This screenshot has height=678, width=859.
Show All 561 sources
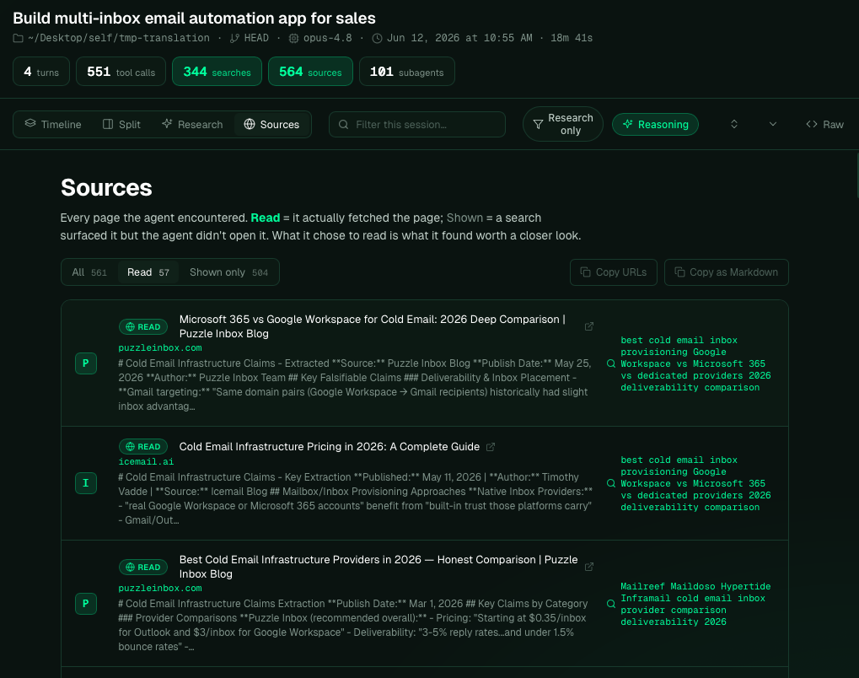(89, 272)
